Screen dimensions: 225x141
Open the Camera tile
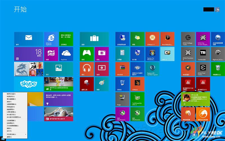click(x=102, y=54)
